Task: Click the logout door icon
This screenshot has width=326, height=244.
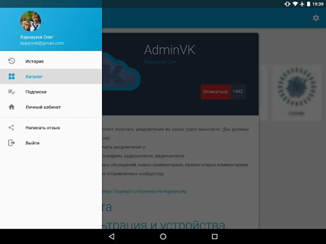Action: 11,143
